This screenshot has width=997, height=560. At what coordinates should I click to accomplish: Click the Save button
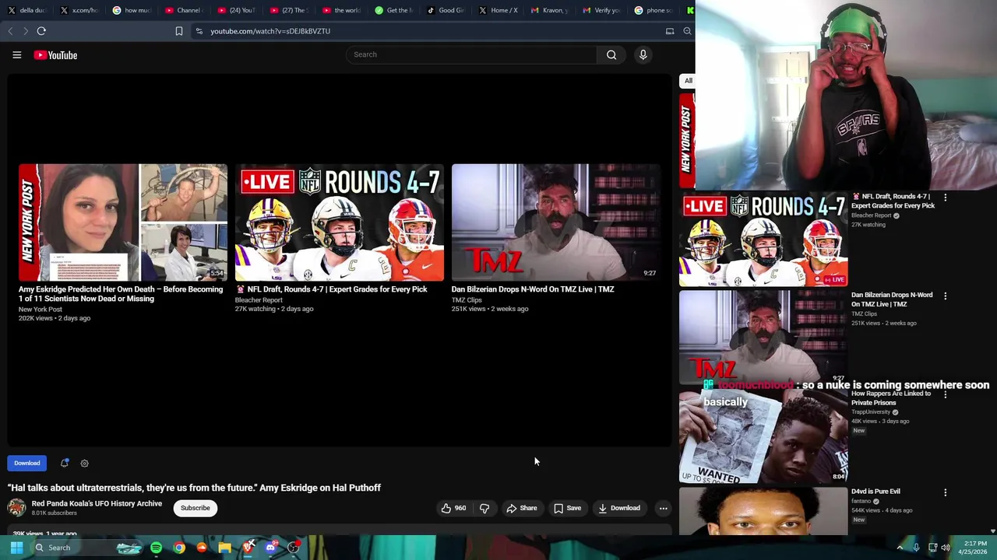coord(567,508)
